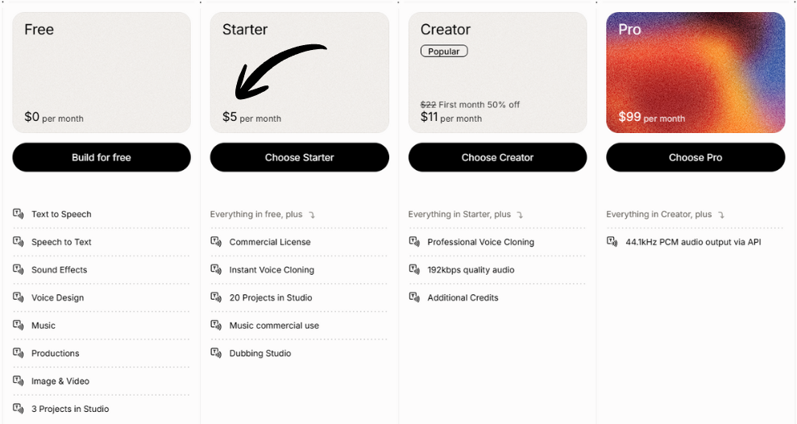The width and height of the screenshot is (797, 424).
Task: Click the icon next to Sound Effects
Action: pyautogui.click(x=19, y=269)
